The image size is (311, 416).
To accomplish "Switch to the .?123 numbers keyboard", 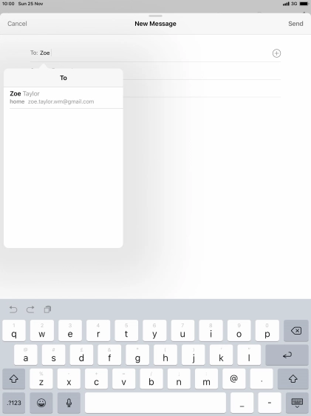I will [14, 403].
